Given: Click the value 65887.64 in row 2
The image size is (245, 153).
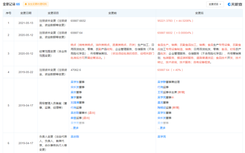Looking at the screenshot, I should pos(76,33).
